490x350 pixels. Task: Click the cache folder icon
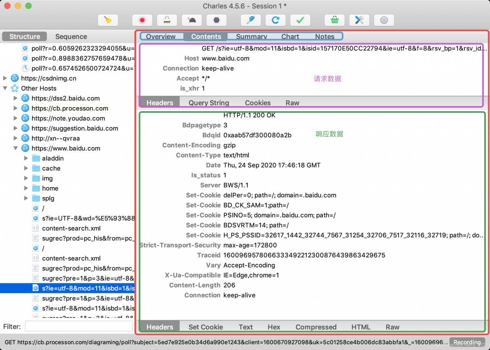pyautogui.click(x=36, y=168)
